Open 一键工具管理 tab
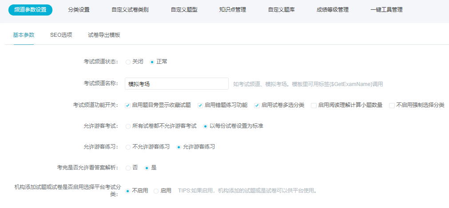This screenshot has width=449, height=208. [386, 9]
